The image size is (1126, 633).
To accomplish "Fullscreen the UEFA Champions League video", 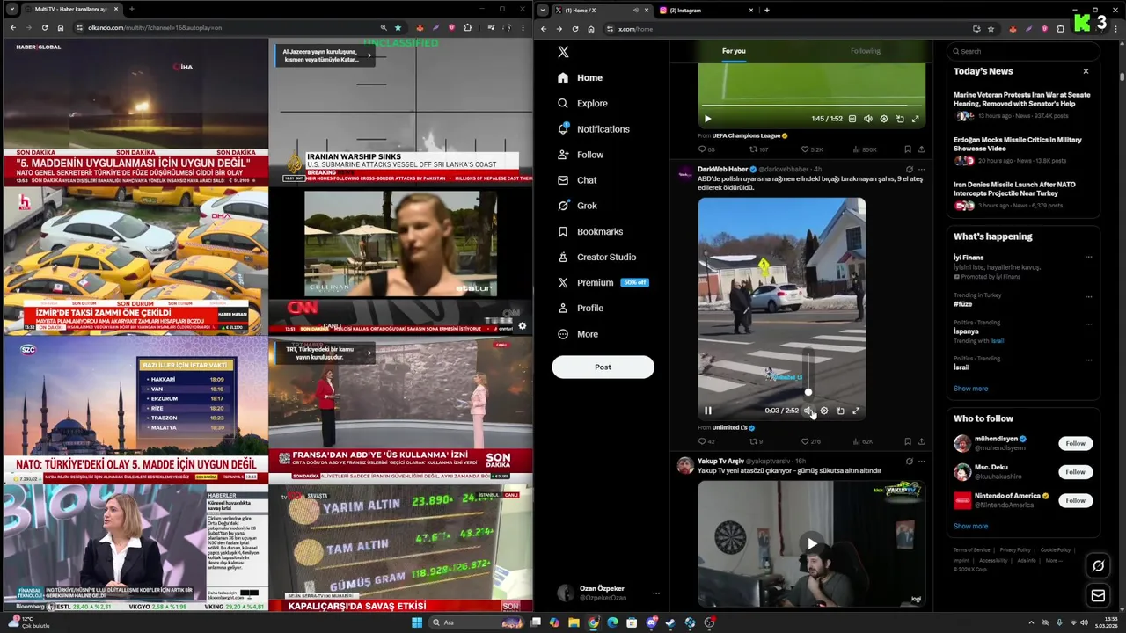I will tap(915, 119).
